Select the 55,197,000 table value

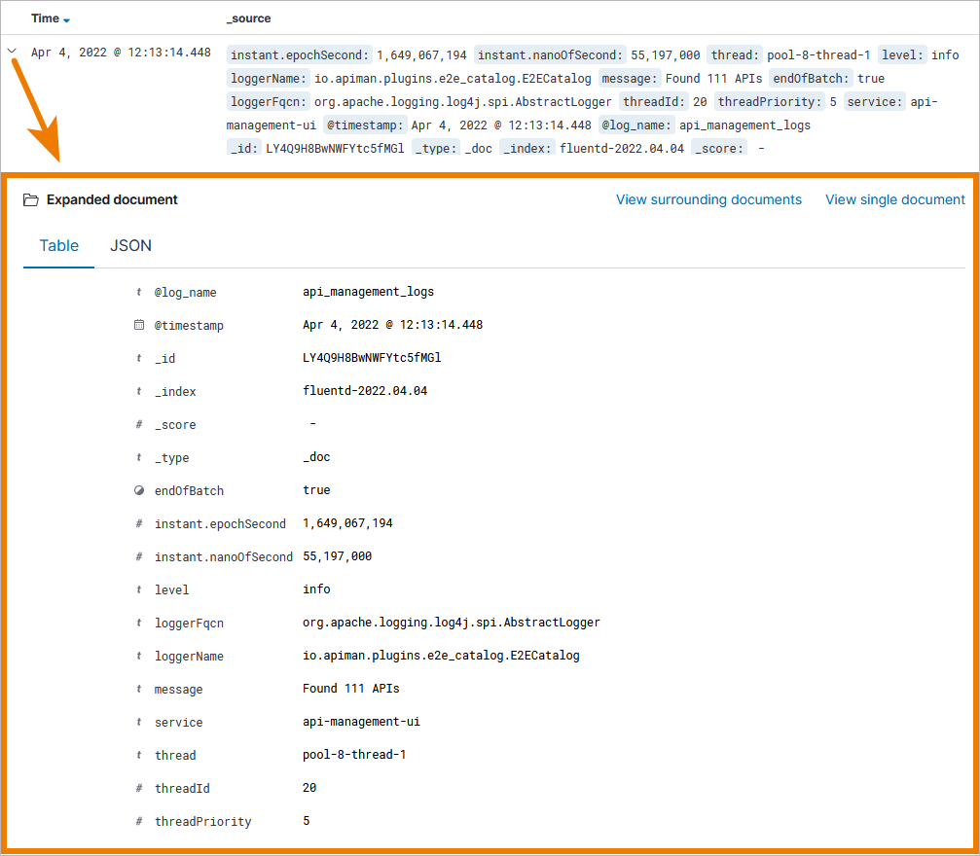[x=338, y=556]
